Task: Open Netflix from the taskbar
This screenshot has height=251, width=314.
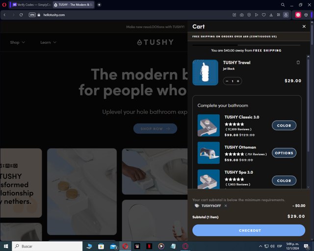Action: tap(149, 246)
